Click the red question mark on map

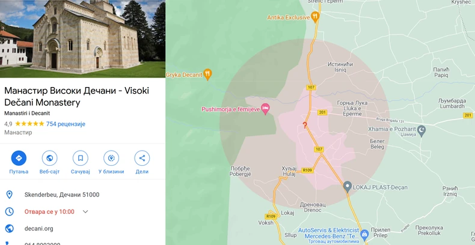305,126
